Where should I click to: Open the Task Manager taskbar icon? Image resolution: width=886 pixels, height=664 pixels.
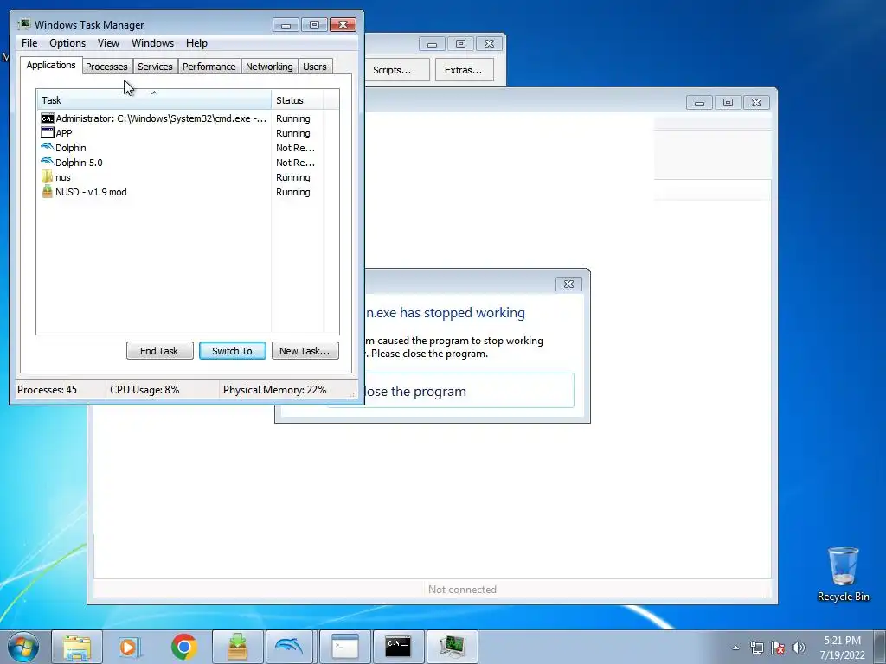click(x=452, y=647)
